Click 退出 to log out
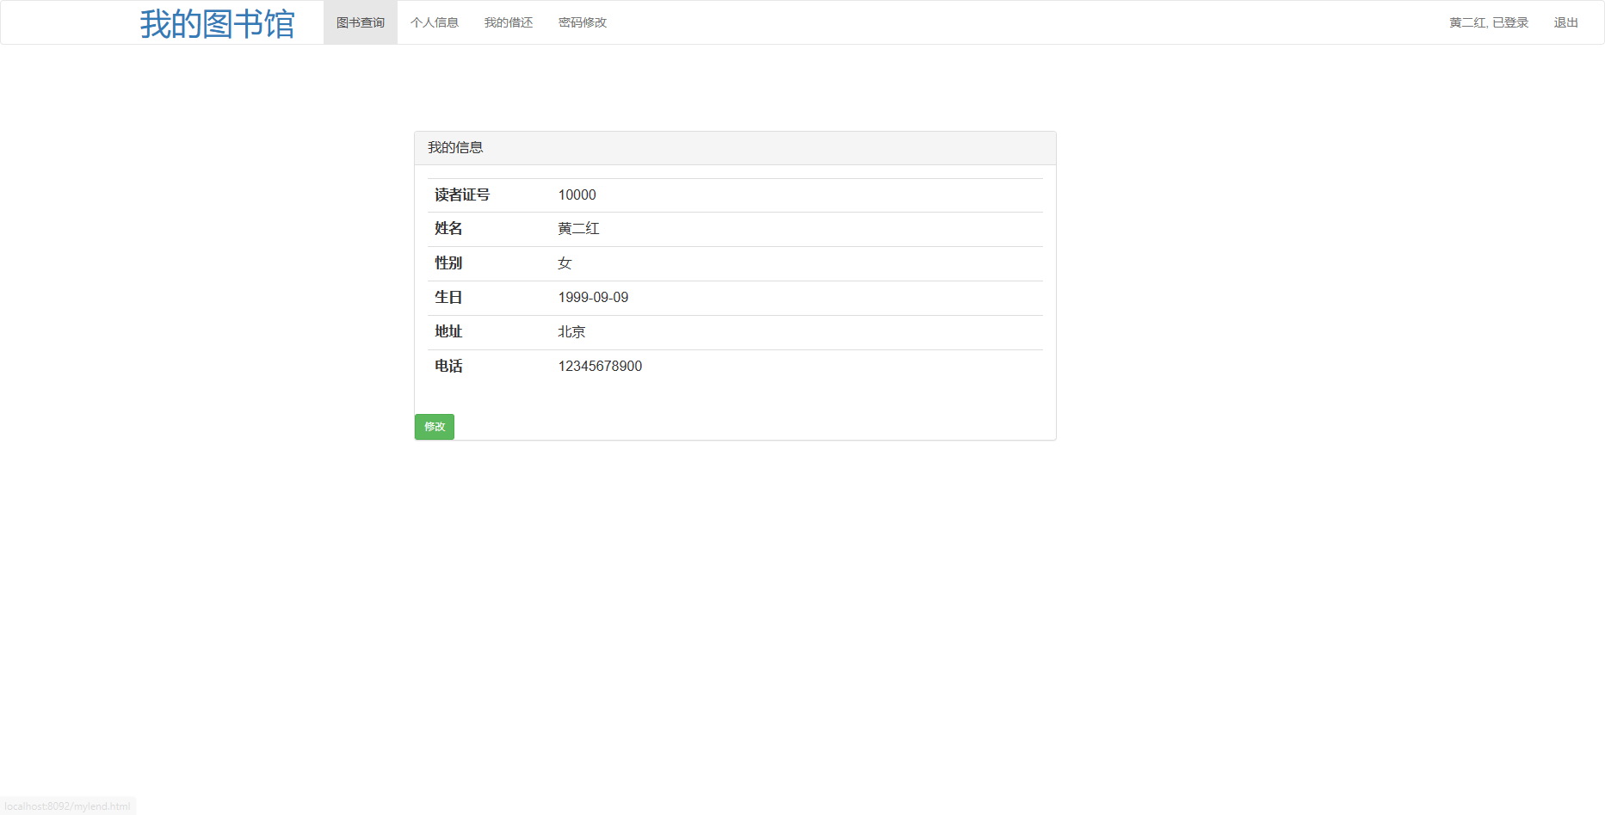Image resolution: width=1605 pixels, height=815 pixels. coord(1565,22)
